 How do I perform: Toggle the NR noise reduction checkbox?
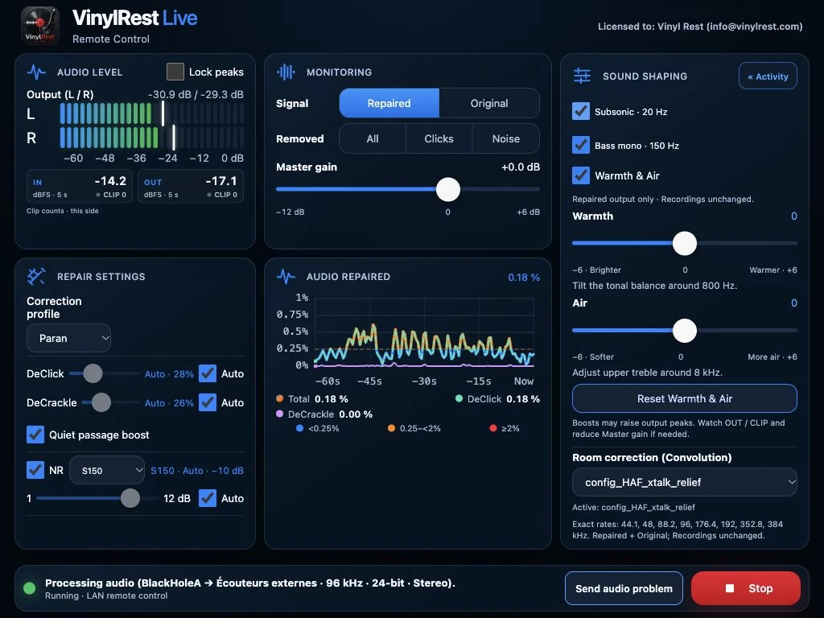click(35, 469)
